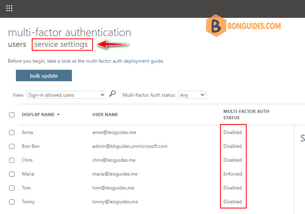Click the BonGuides logo
The height and width of the screenshot is (214, 305).
[x=243, y=26]
